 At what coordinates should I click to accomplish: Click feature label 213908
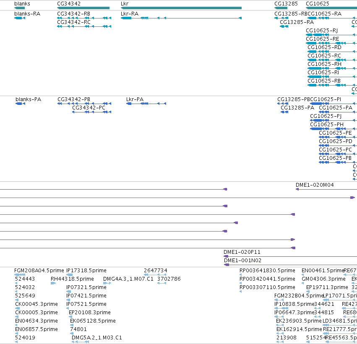[x=287, y=338]
